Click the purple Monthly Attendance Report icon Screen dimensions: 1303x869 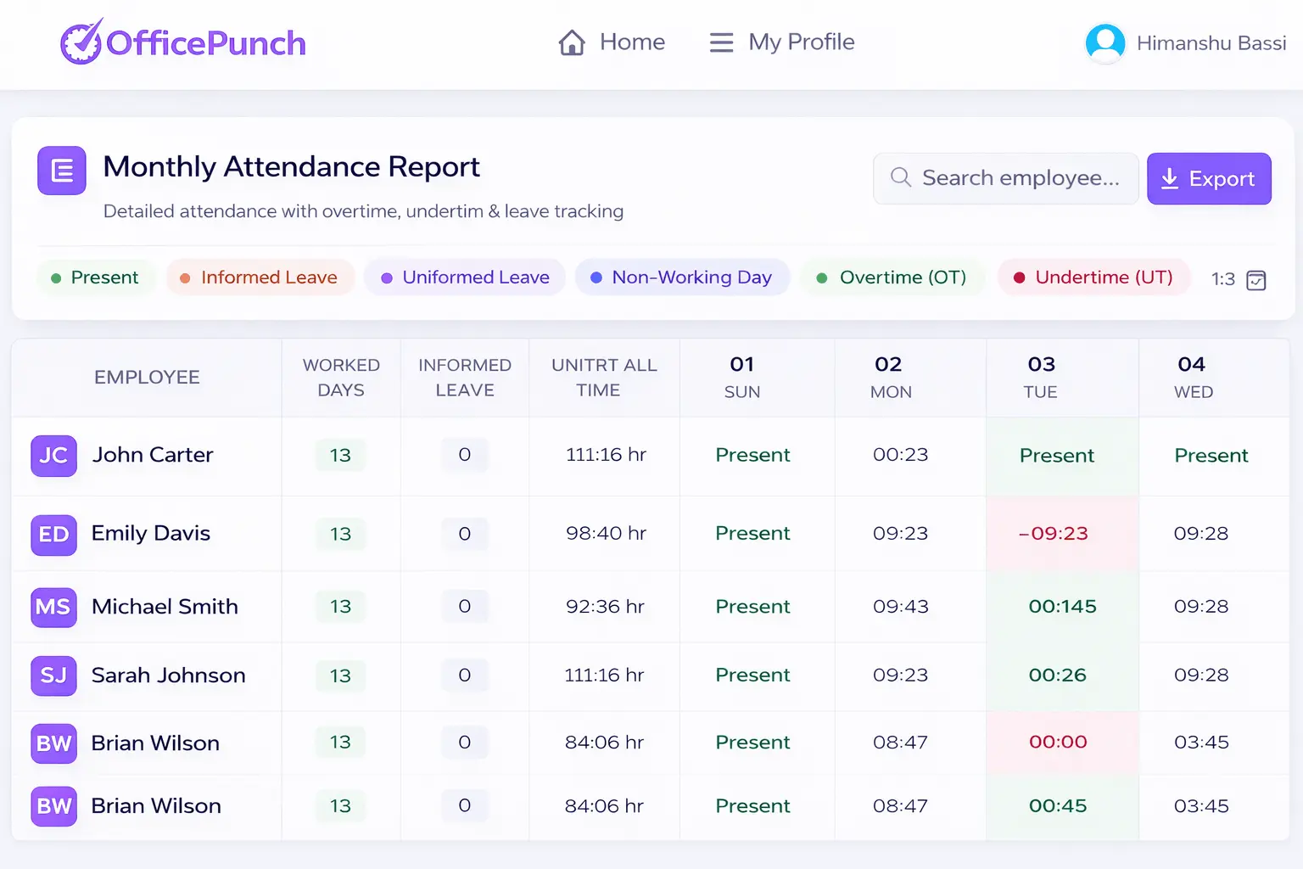(62, 171)
